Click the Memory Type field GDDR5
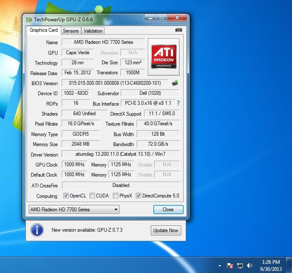Viewport: 292px width, 273px height. tap(81, 134)
